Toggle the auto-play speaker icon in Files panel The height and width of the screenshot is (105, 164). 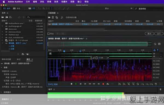pos(27,54)
